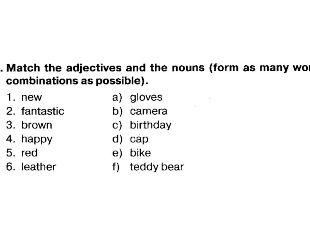Click the noun 'gloves'
Image resolution: width=310 pixels, height=233 pixels.
click(146, 97)
